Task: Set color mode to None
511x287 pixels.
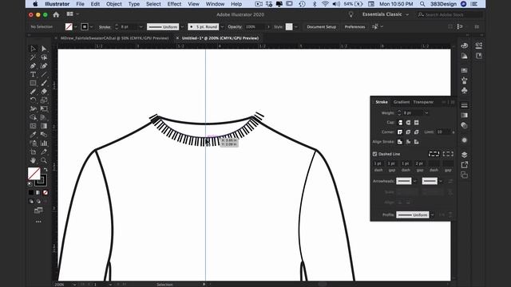Action: click(46, 193)
